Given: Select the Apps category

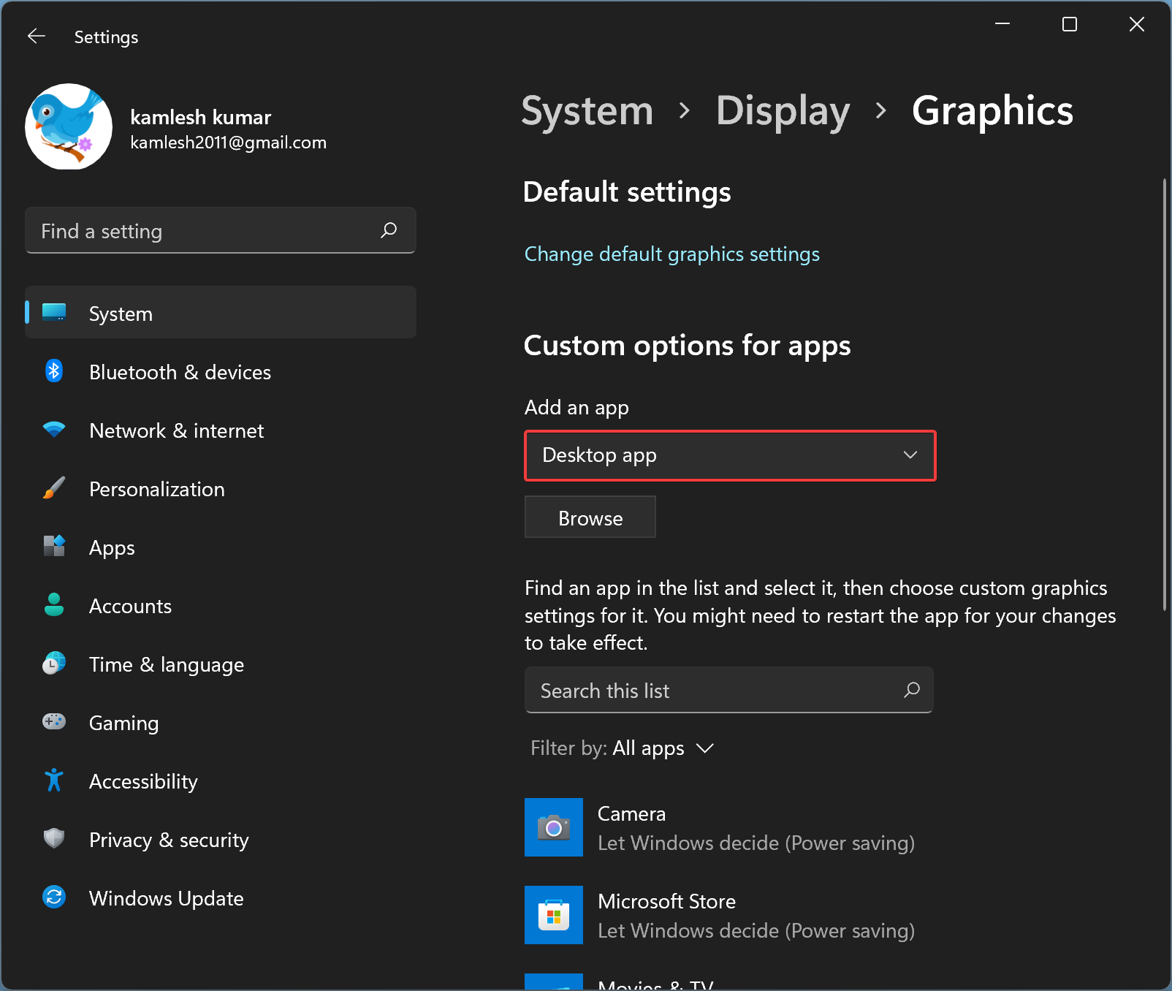Looking at the screenshot, I should 221,547.
